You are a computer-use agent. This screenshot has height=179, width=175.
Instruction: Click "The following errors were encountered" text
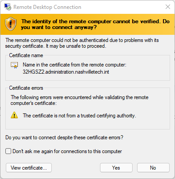point(79,100)
